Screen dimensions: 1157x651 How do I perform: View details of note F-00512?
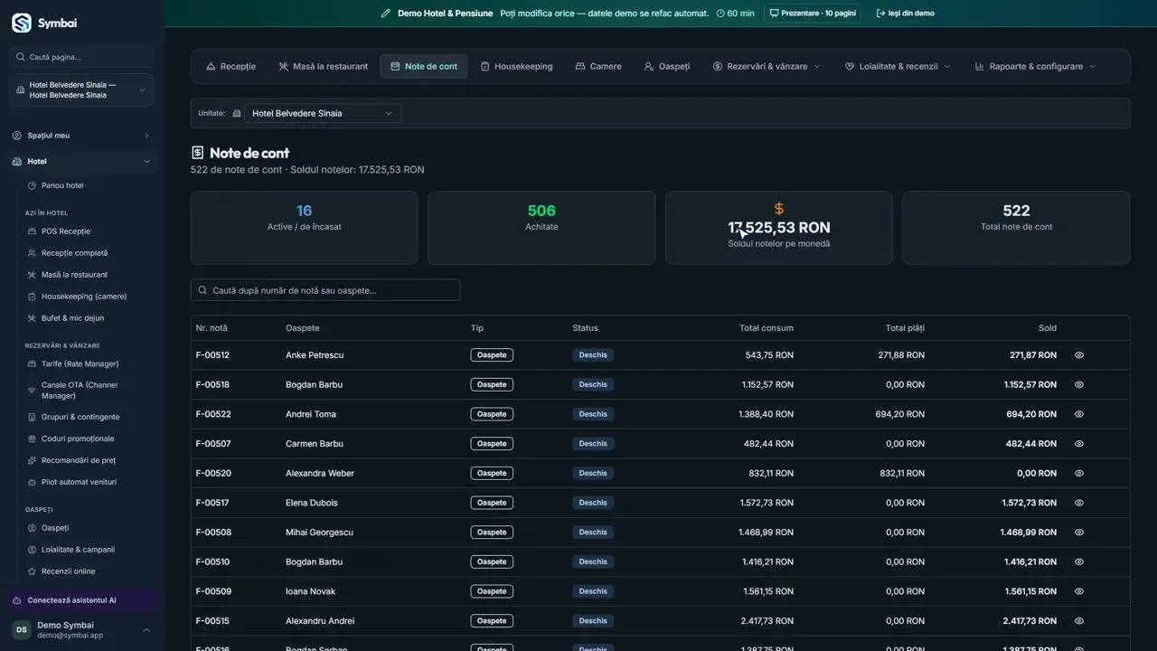[x=1079, y=355]
